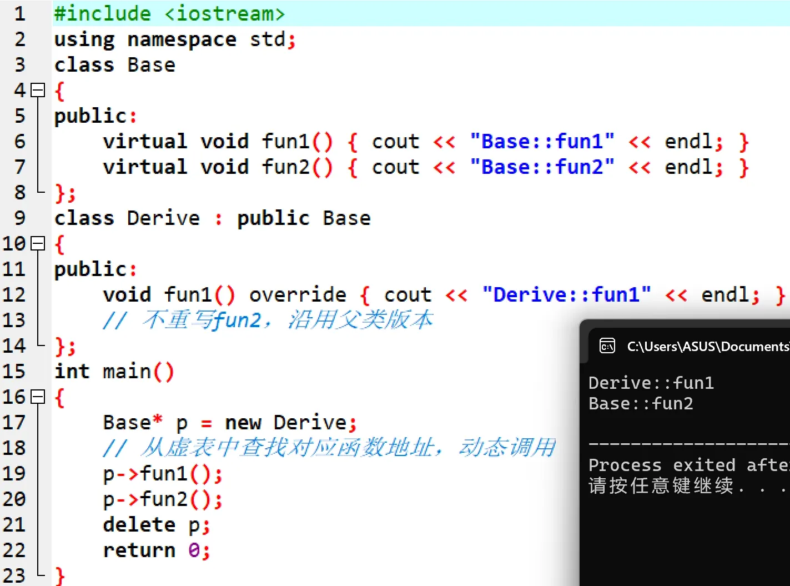Click 'class Derive : public Base' line
This screenshot has height=586, width=790.
pyautogui.click(x=212, y=218)
